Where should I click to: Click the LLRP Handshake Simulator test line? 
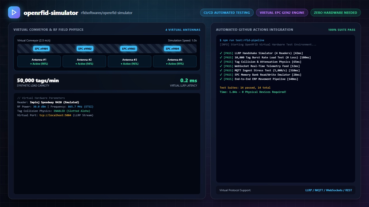click(x=261, y=53)
